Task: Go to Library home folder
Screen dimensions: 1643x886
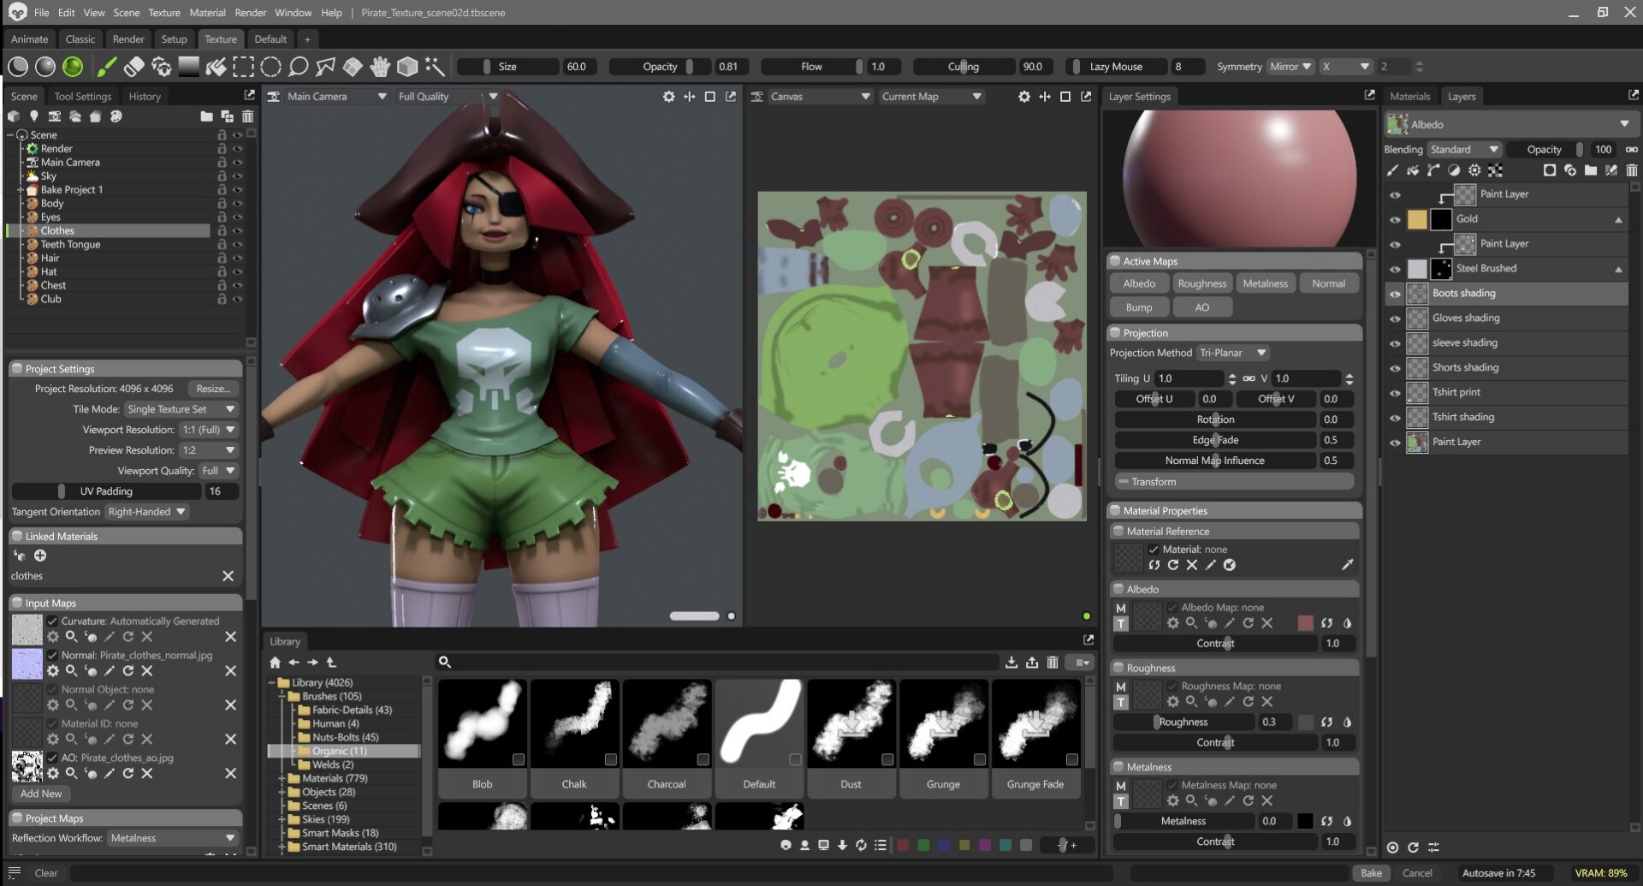Action: [x=275, y=662]
